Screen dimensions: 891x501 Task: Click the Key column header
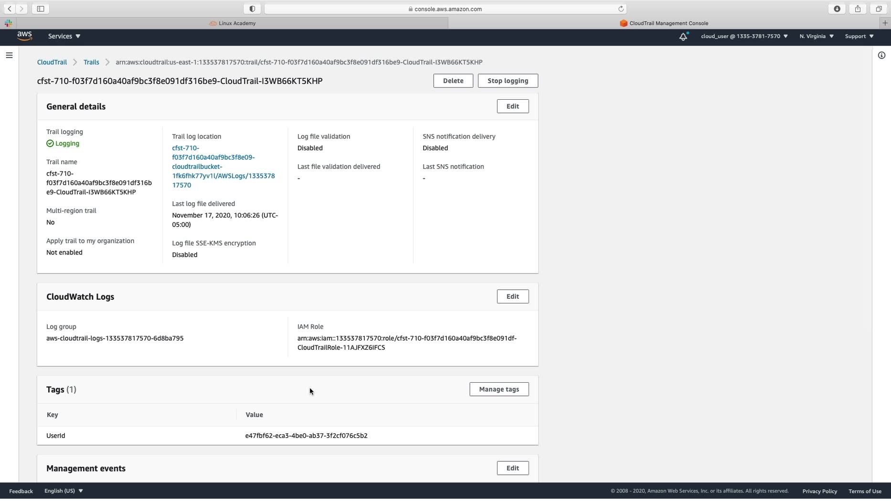click(x=53, y=415)
